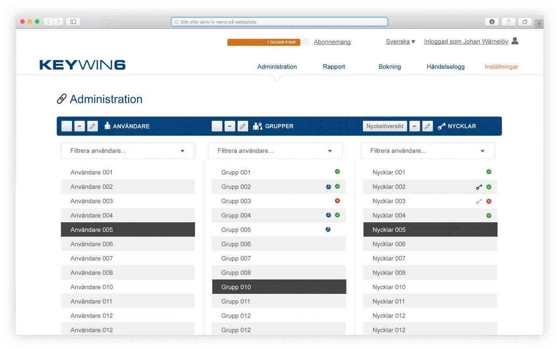Click the browser show-tabs icon
The image size is (559, 350).
click(x=525, y=22)
